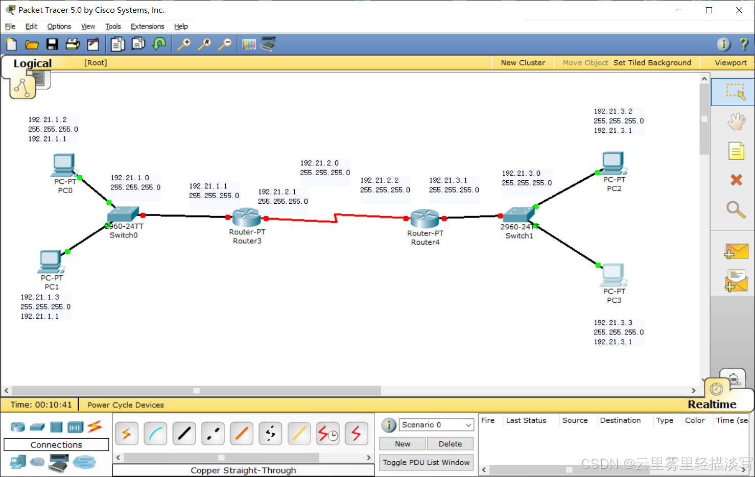755x477 pixels.
Task: Choose the red X Delete tool
Action: (x=736, y=180)
